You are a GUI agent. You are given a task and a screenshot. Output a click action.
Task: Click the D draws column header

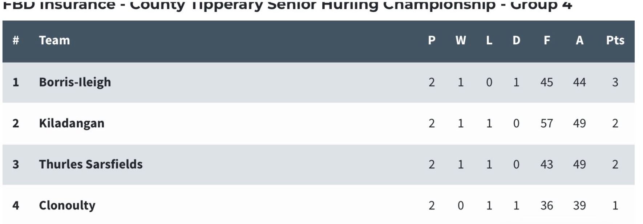[x=516, y=40]
